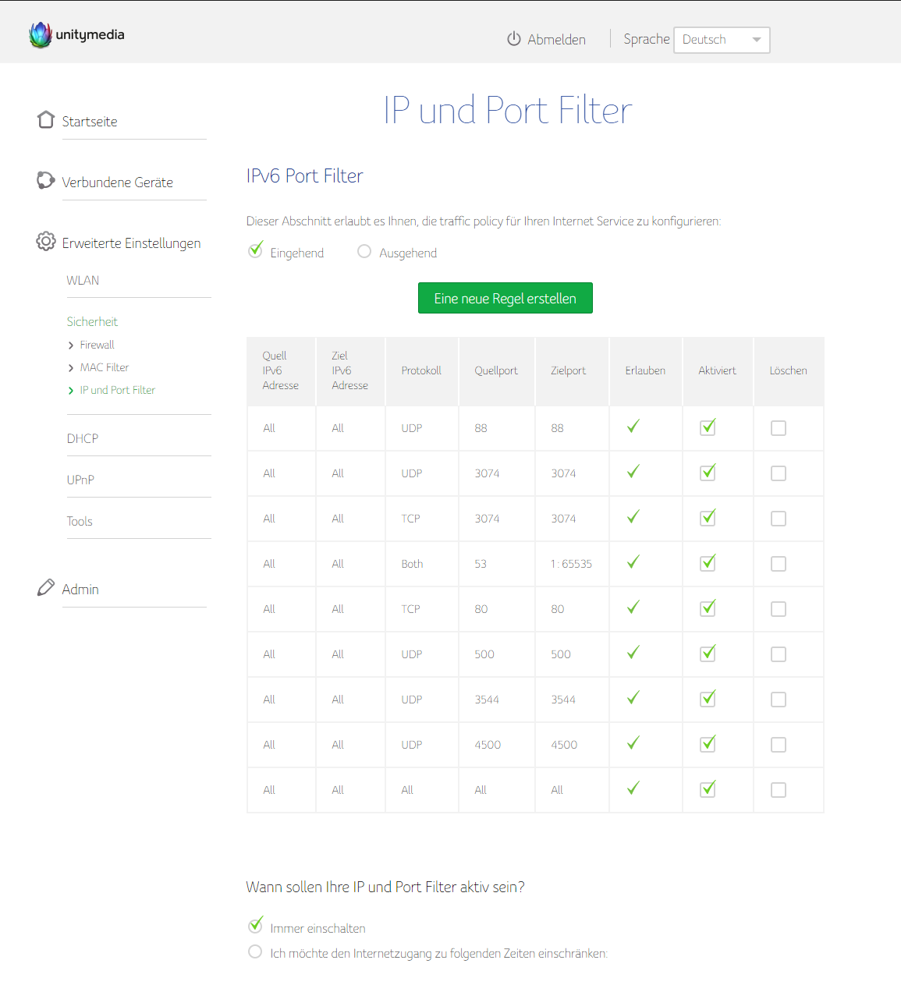
Task: Open Erweiterte Einstellungen menu item
Action: (x=131, y=243)
